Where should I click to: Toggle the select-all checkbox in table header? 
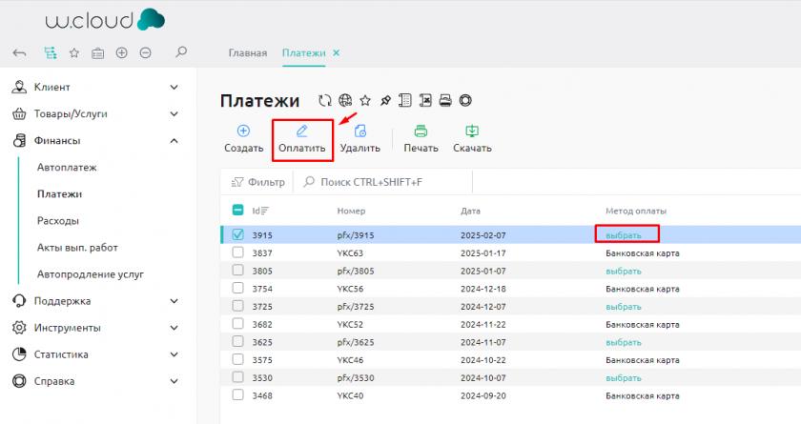pos(238,210)
